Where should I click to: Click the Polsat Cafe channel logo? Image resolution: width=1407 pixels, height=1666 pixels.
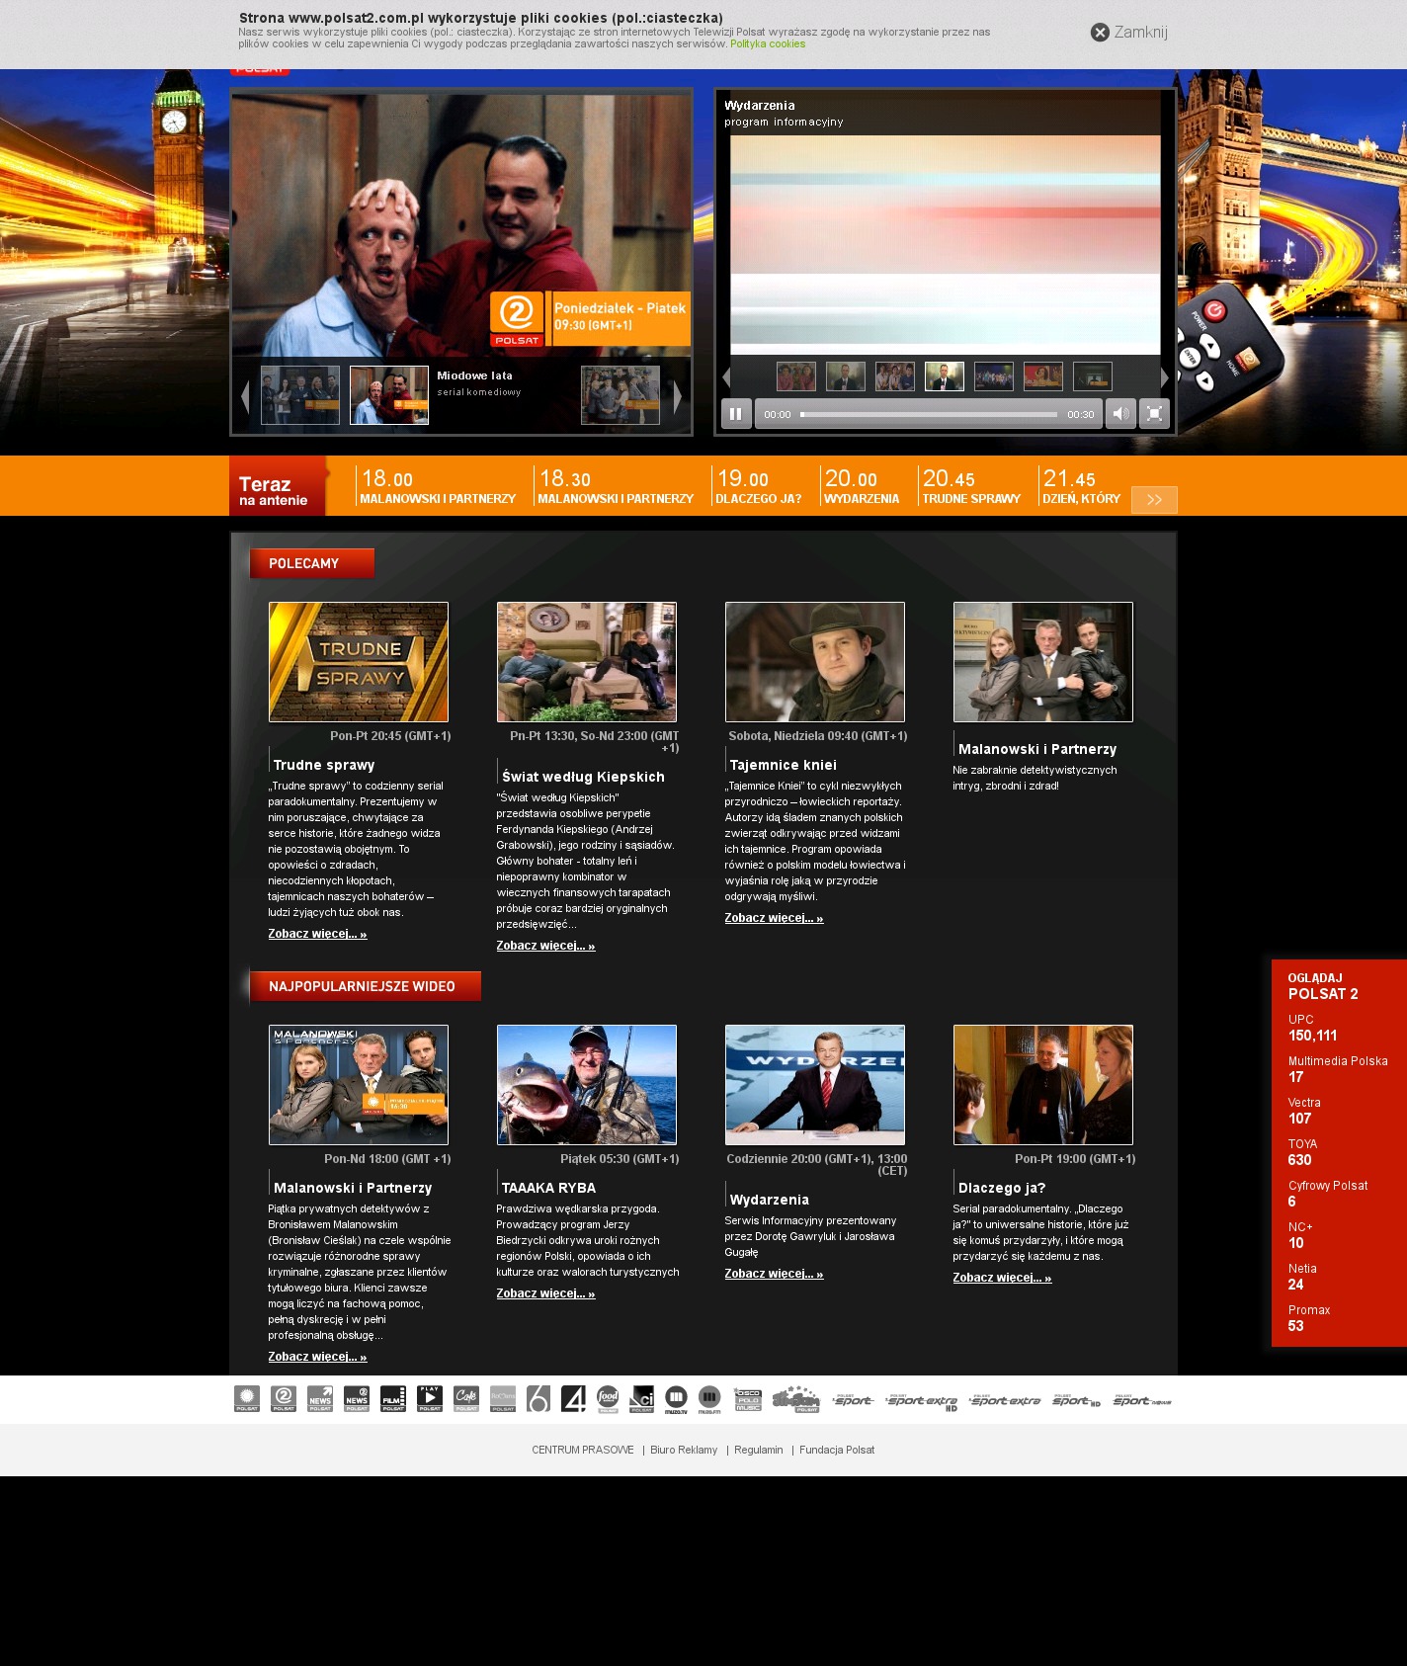pyautogui.click(x=466, y=1399)
